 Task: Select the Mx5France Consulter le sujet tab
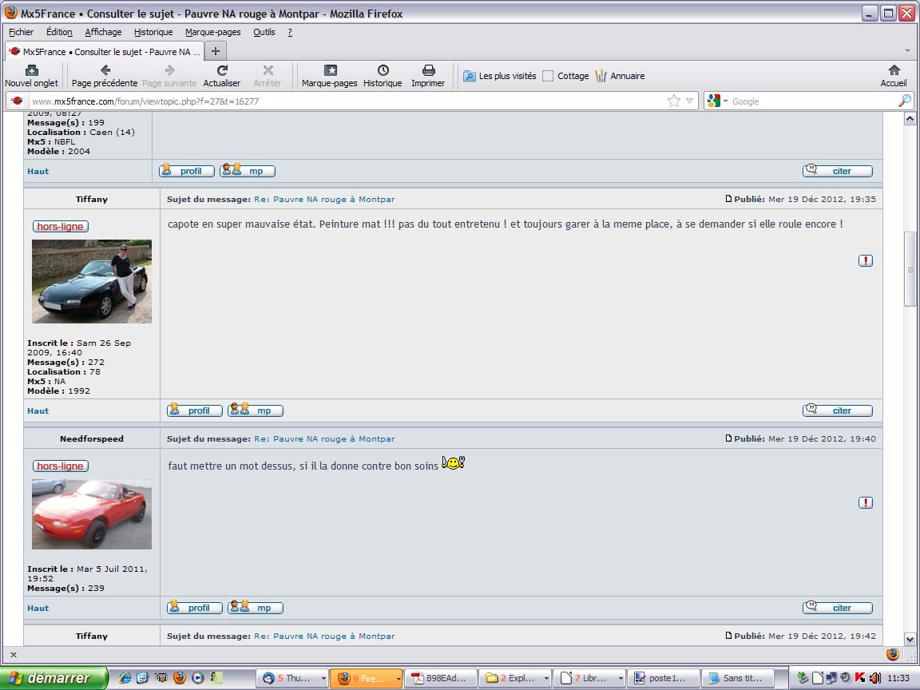pos(105,52)
